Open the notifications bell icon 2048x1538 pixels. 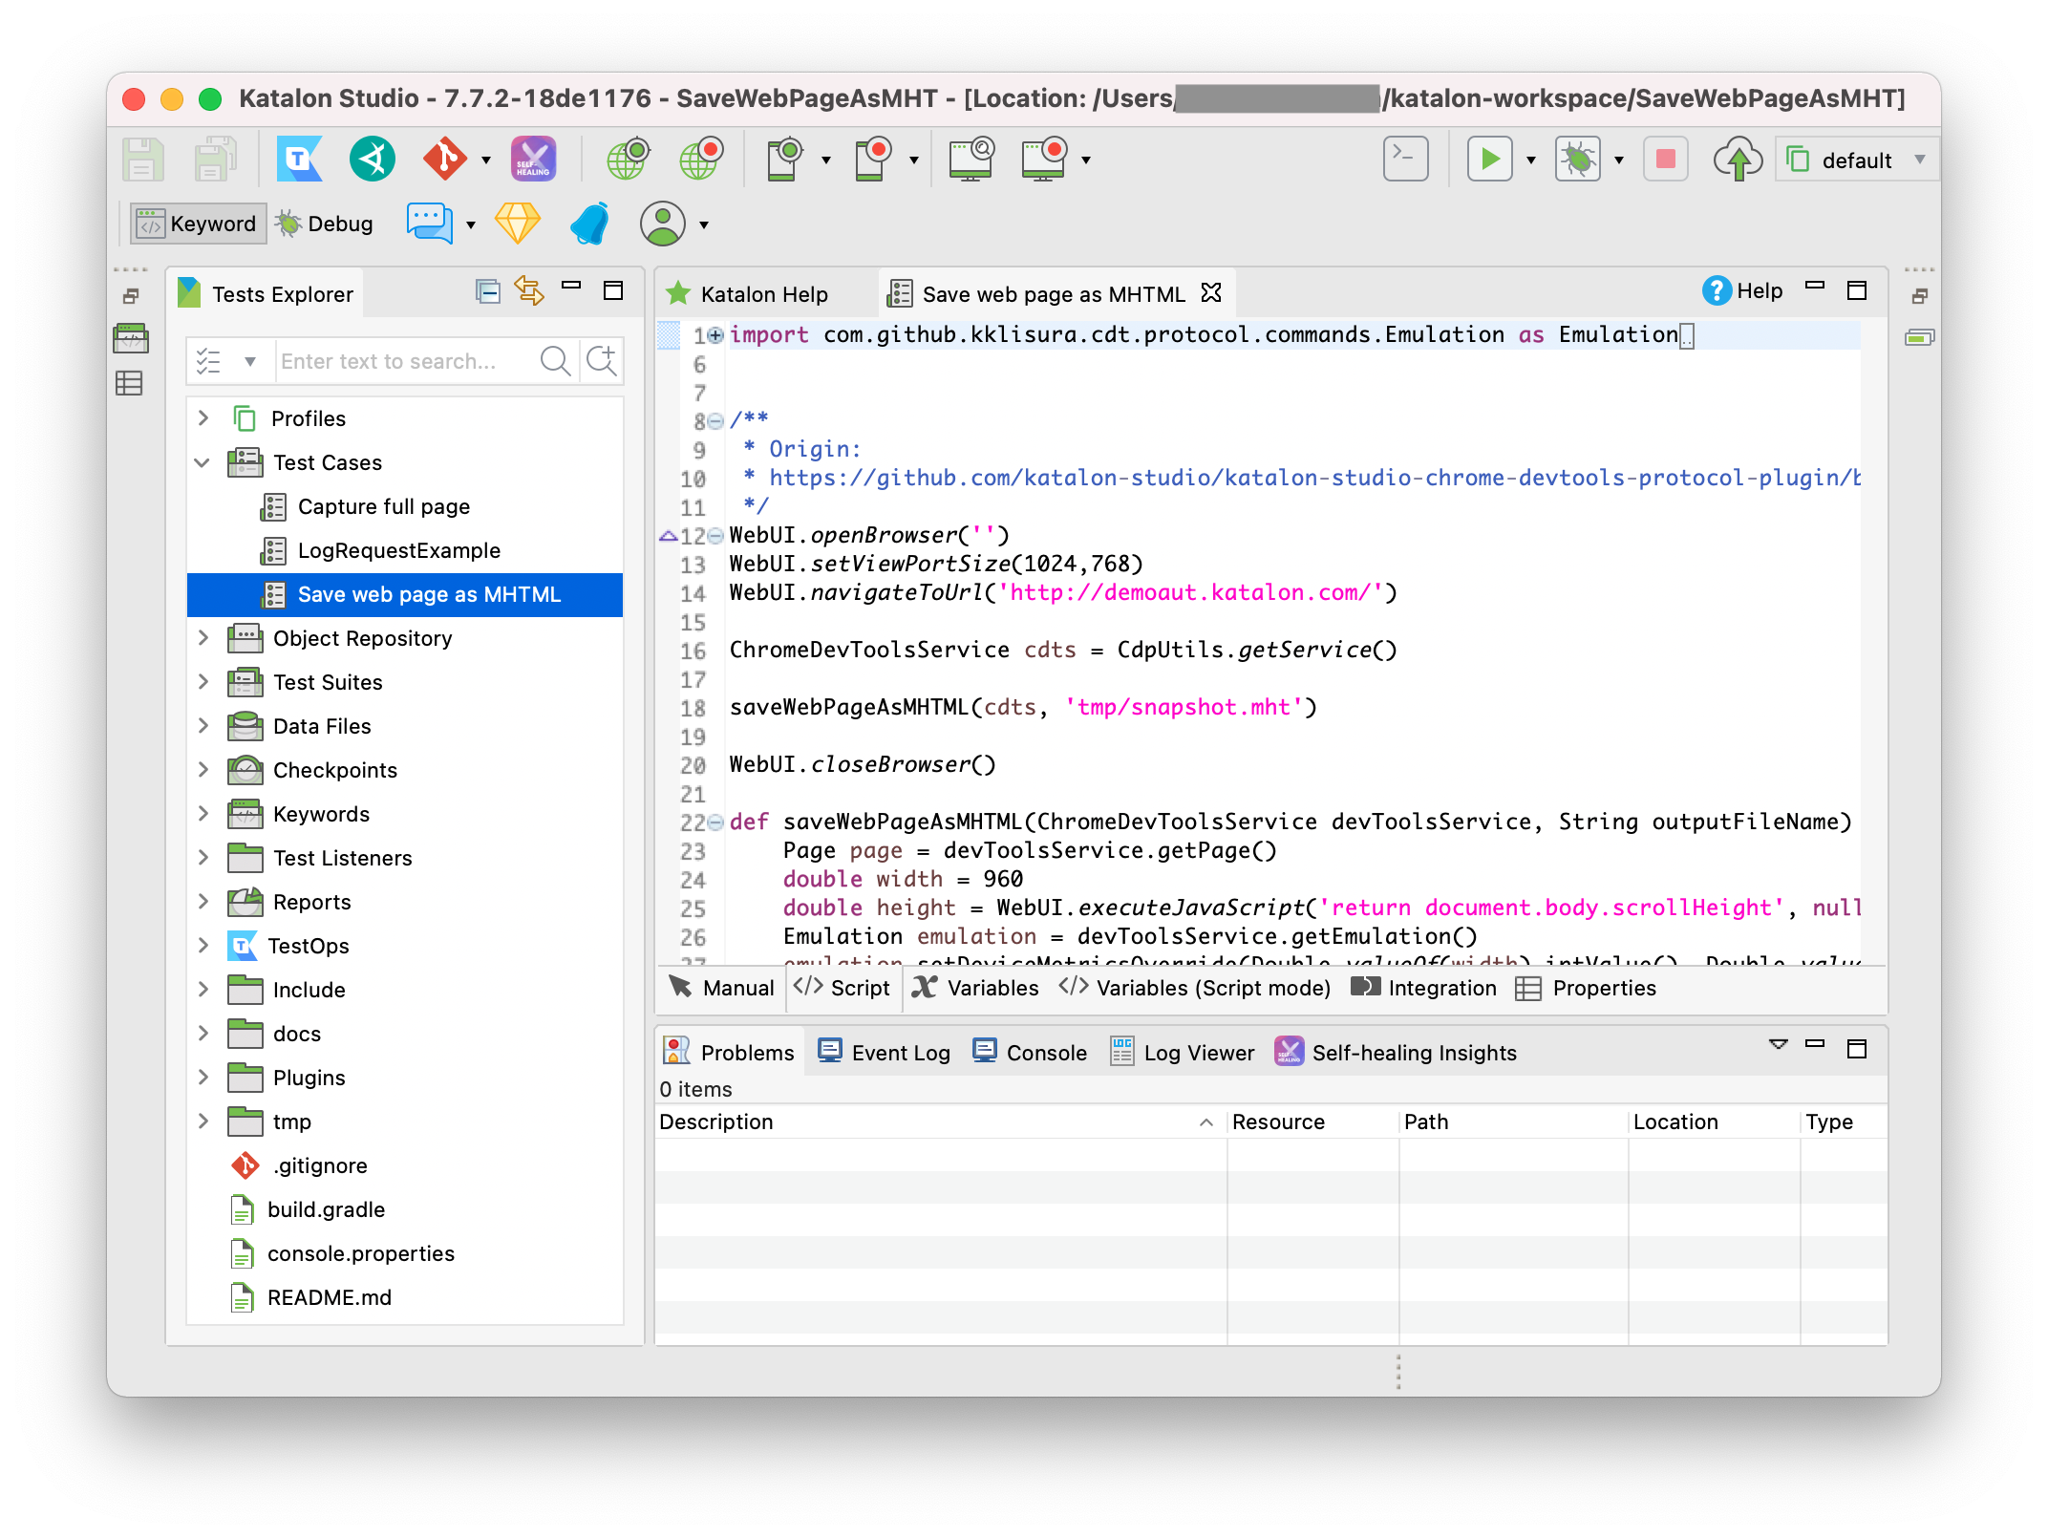(588, 224)
